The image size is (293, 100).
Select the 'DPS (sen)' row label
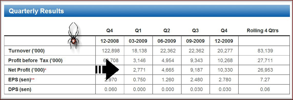20,90
